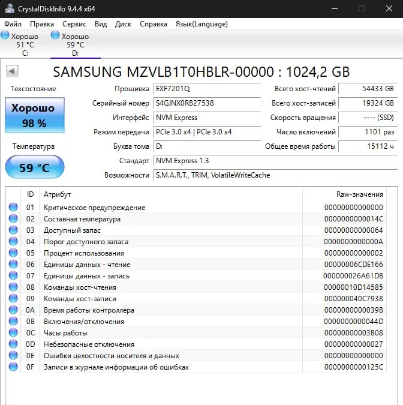This screenshot has height=405, width=403.
Task: Click the Raw-значения column header
Action: [x=344, y=194]
